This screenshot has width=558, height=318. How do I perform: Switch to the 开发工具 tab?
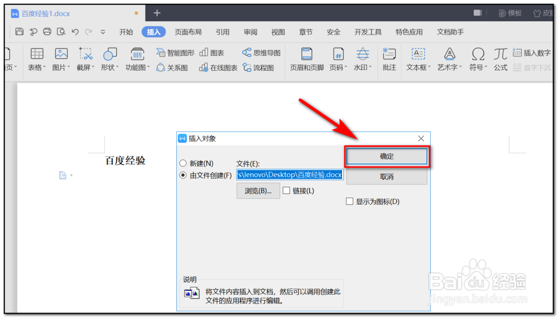(368, 32)
